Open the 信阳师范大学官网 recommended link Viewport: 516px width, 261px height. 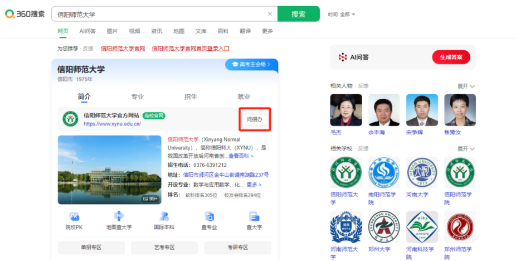(123, 49)
